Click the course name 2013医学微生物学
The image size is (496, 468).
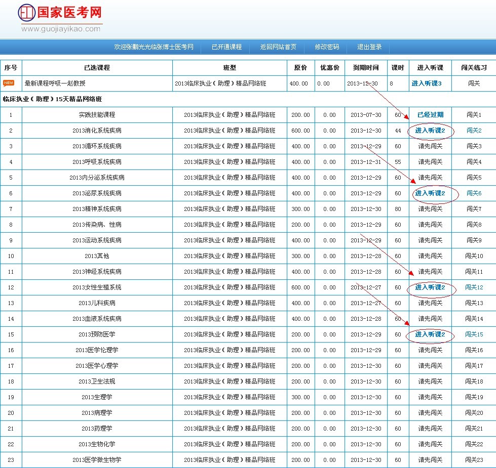[x=97, y=460]
